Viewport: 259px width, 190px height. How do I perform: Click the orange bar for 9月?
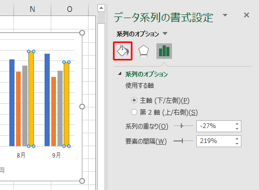tap(54, 112)
